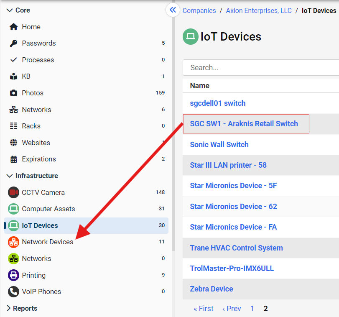Open the SGC SW1 - Araknis Retail Switch link
339x317 pixels.
point(244,124)
